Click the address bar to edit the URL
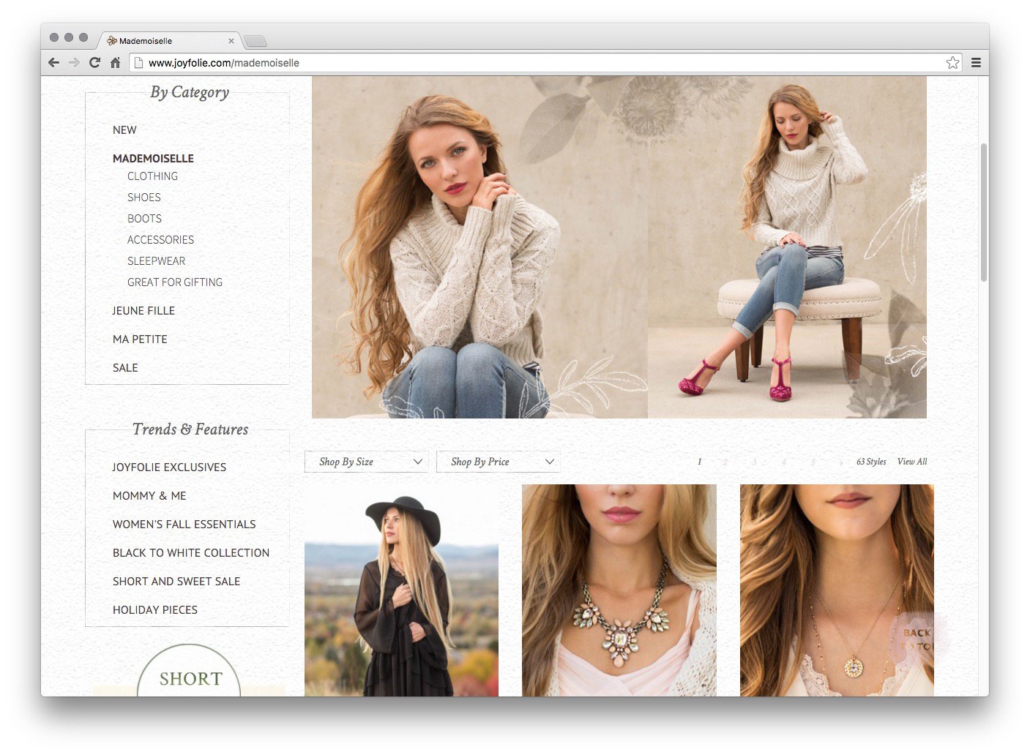1030x755 pixels. (439, 63)
